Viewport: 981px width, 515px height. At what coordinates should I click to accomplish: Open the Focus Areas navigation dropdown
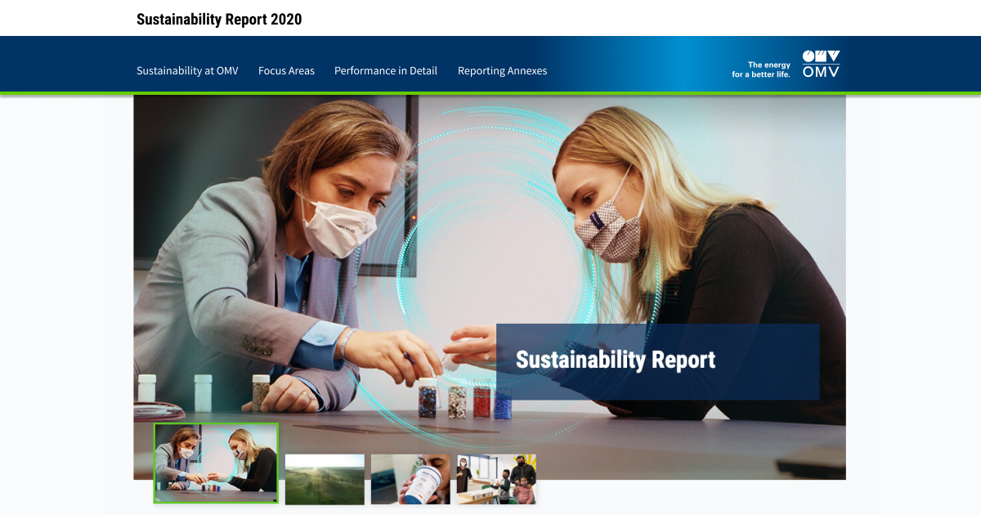point(285,71)
